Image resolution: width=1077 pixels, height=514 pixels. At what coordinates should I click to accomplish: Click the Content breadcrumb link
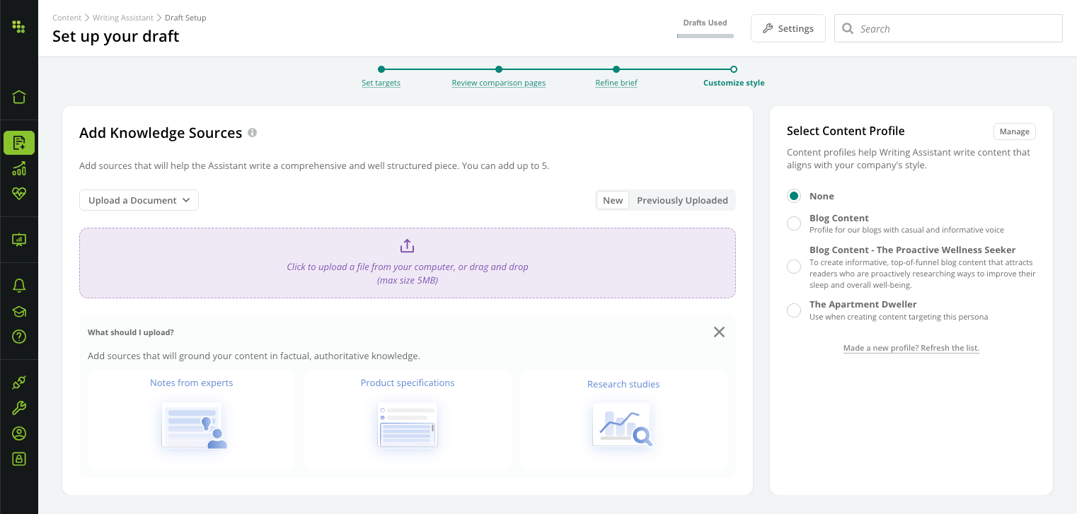(x=67, y=18)
